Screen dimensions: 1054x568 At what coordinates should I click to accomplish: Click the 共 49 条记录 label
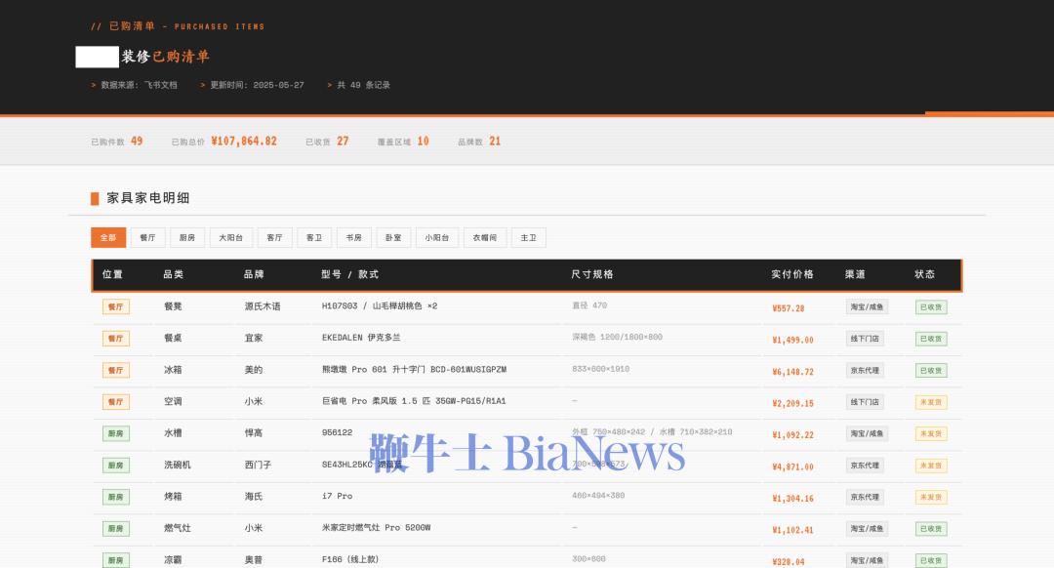coord(359,85)
